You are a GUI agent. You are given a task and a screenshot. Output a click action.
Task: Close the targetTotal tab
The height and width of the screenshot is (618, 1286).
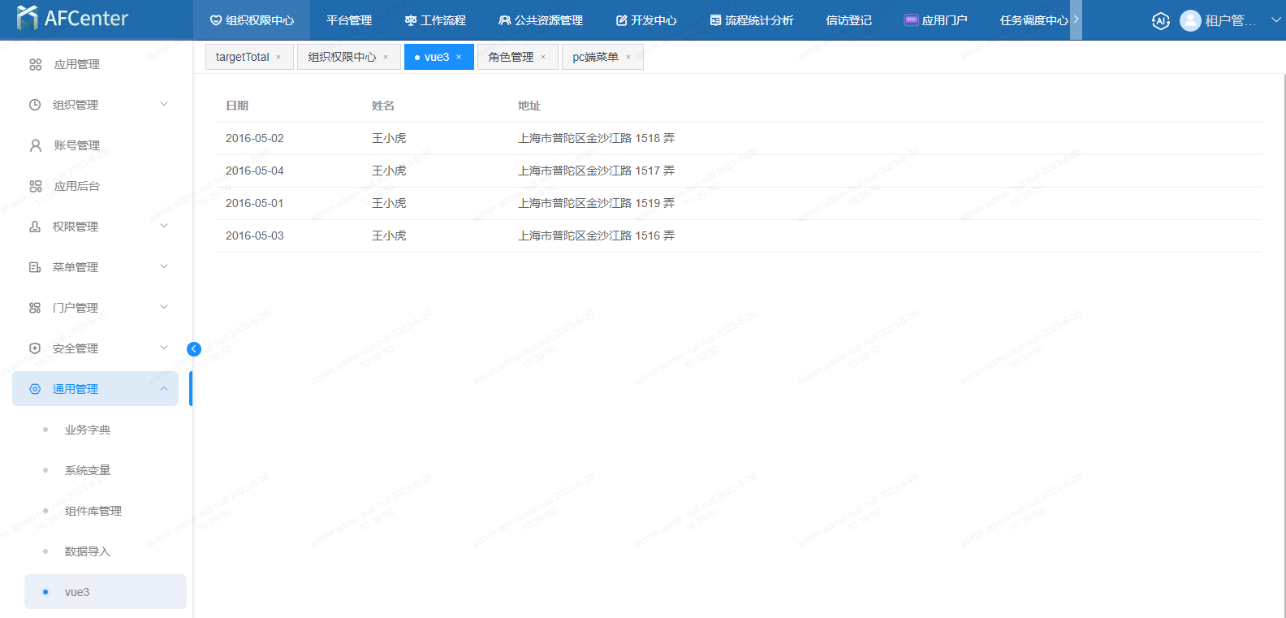click(x=278, y=57)
